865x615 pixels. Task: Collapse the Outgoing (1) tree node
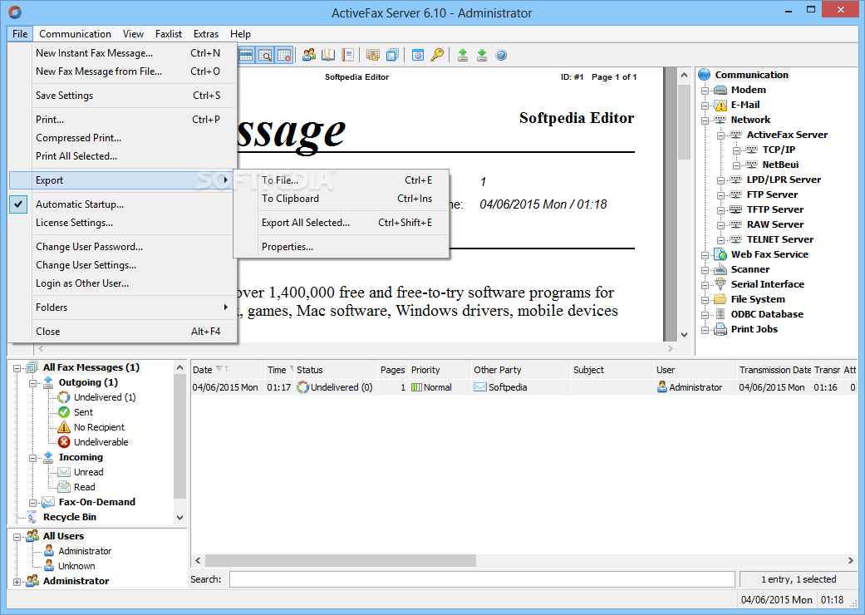32,382
